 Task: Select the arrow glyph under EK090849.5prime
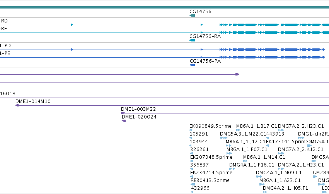click(x=191, y=130)
